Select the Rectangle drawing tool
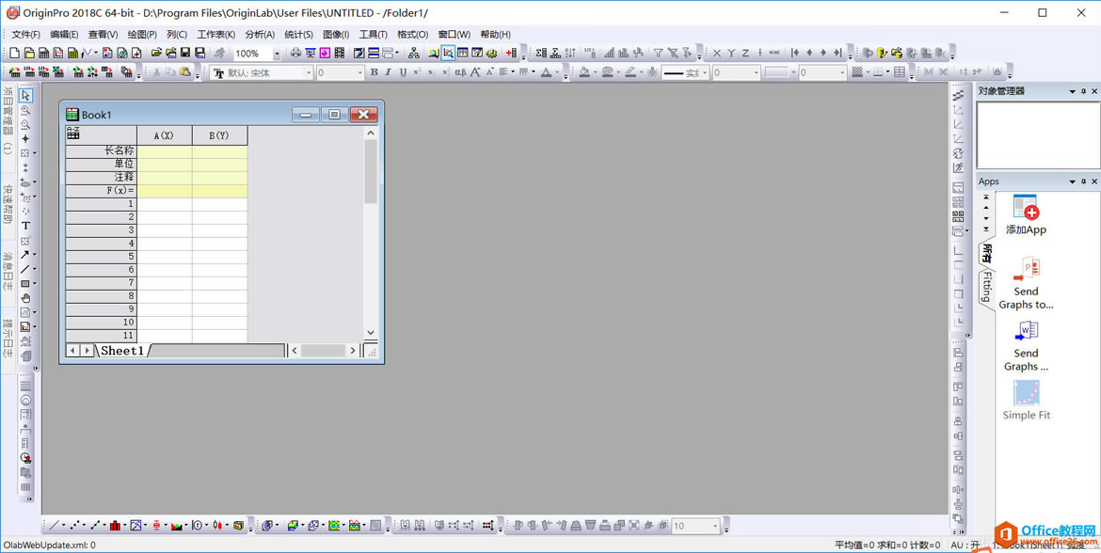The image size is (1101, 553). point(25,283)
